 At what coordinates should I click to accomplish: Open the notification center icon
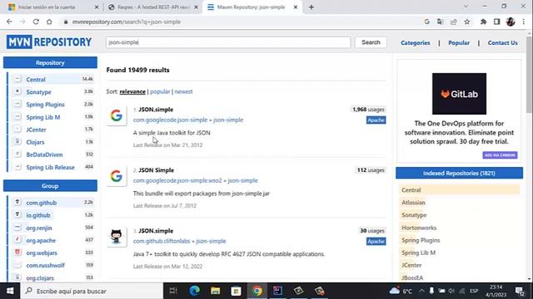(x=520, y=291)
